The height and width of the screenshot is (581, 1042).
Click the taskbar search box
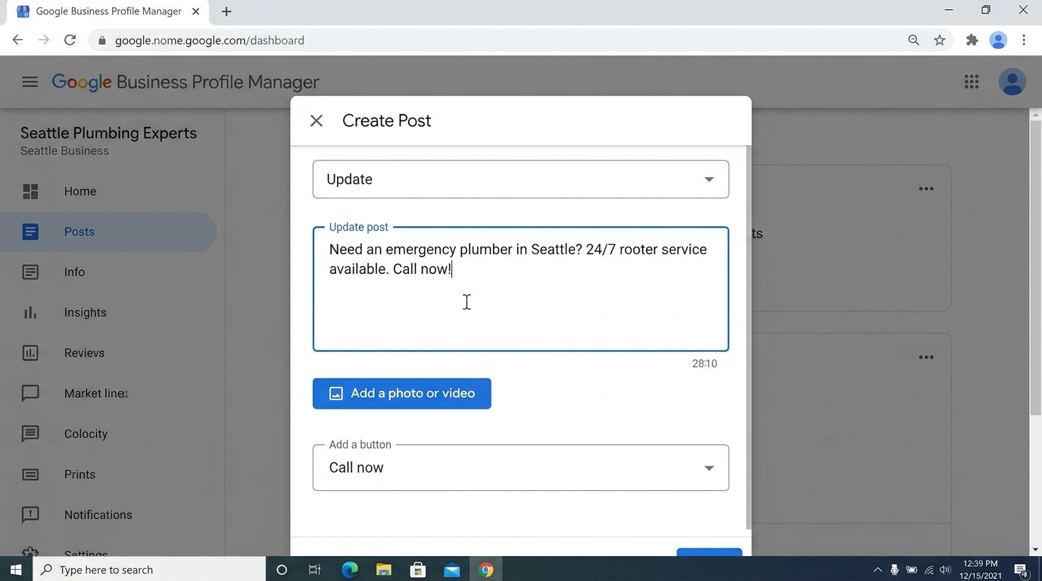click(149, 570)
